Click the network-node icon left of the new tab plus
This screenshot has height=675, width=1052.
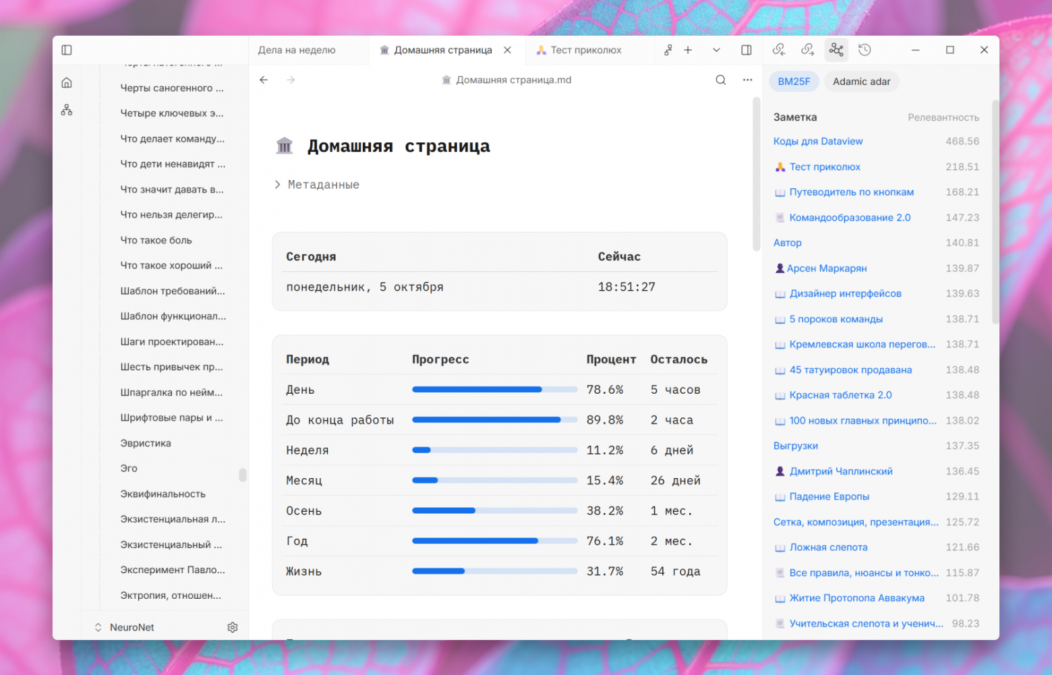[x=668, y=50]
